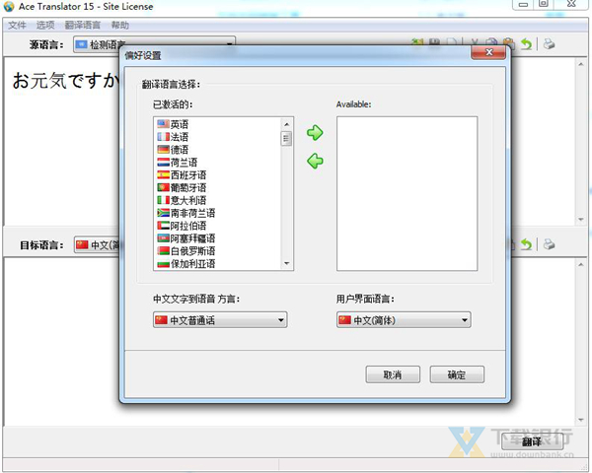Select 西班牙语 in activated list
The width and height of the screenshot is (592, 473).
pos(218,174)
